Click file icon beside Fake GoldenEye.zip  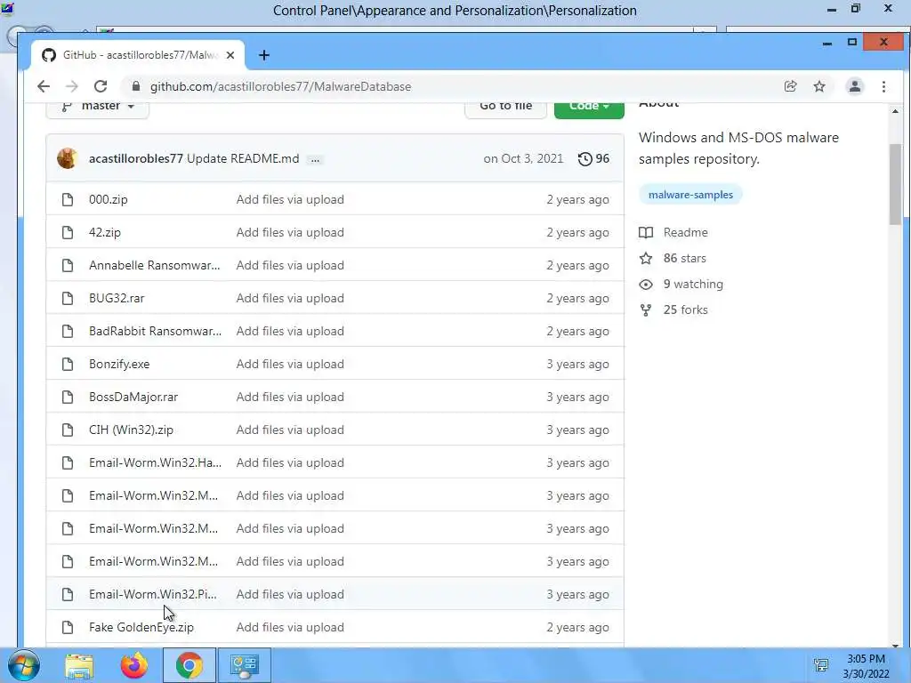point(68,627)
